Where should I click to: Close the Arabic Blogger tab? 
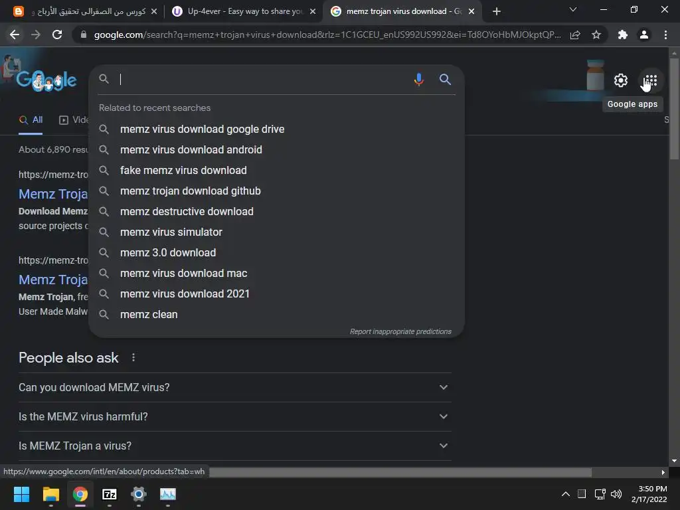(x=154, y=11)
